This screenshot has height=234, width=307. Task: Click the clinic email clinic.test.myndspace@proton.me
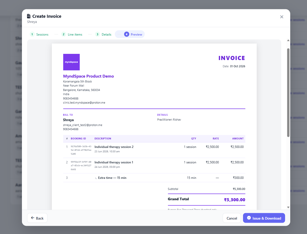(x=84, y=103)
